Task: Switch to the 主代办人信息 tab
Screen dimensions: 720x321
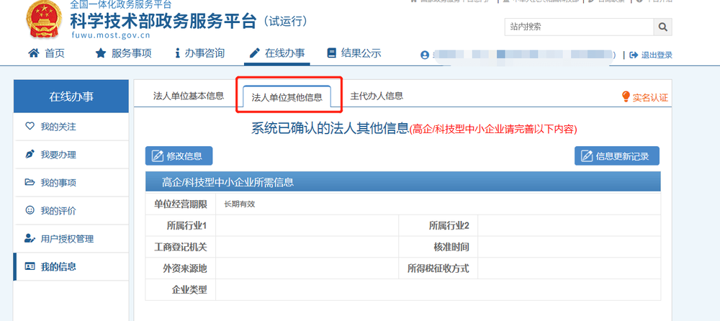Action: point(376,96)
